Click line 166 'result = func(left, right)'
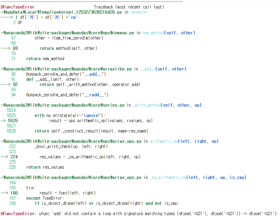Screen dimensions: 280x220 (x=68, y=193)
